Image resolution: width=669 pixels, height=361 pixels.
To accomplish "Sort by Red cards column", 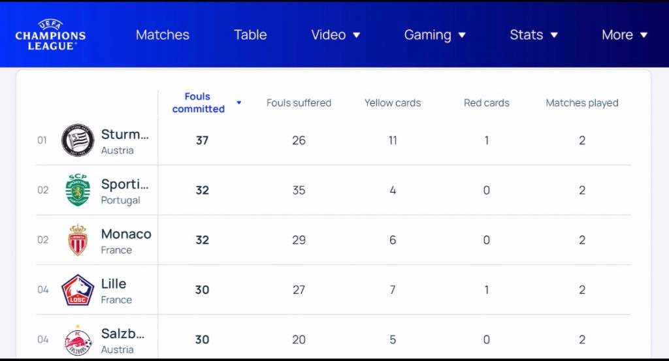I will [487, 103].
